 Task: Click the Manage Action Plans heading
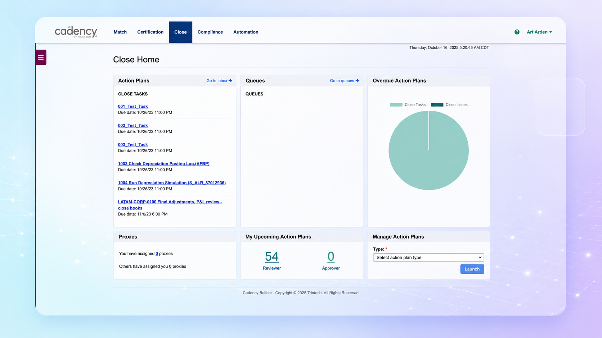click(398, 237)
